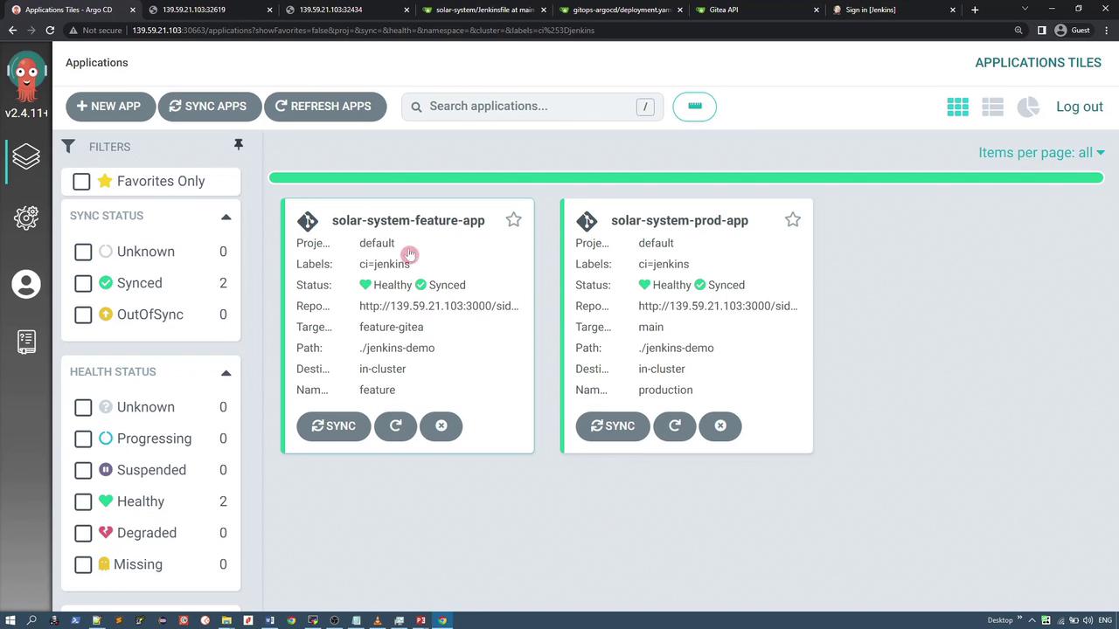Image resolution: width=1119 pixels, height=629 pixels.
Task: Check the Suspended health filter
Action: click(83, 470)
